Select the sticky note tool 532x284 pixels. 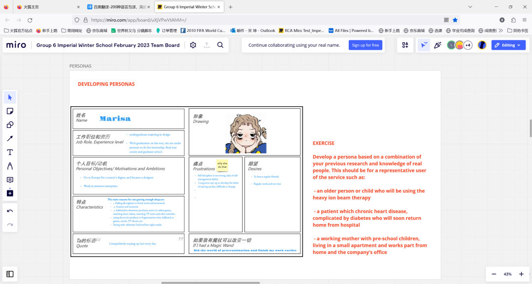[x=10, y=111]
